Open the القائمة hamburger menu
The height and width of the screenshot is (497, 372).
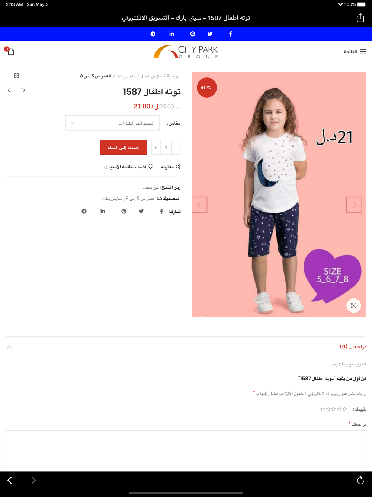click(x=355, y=52)
